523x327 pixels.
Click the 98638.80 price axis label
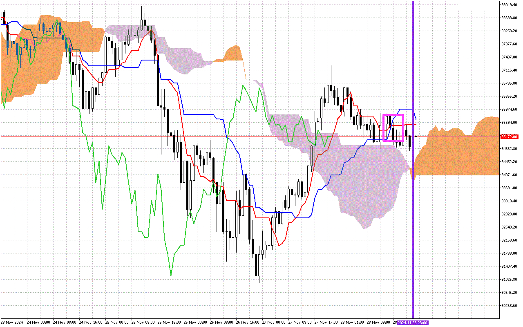(510, 18)
